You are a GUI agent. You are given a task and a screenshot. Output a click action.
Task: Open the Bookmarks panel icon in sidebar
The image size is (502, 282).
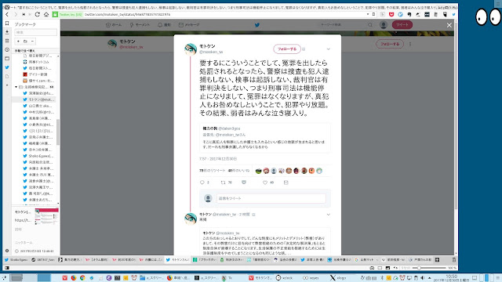(x=7, y=23)
